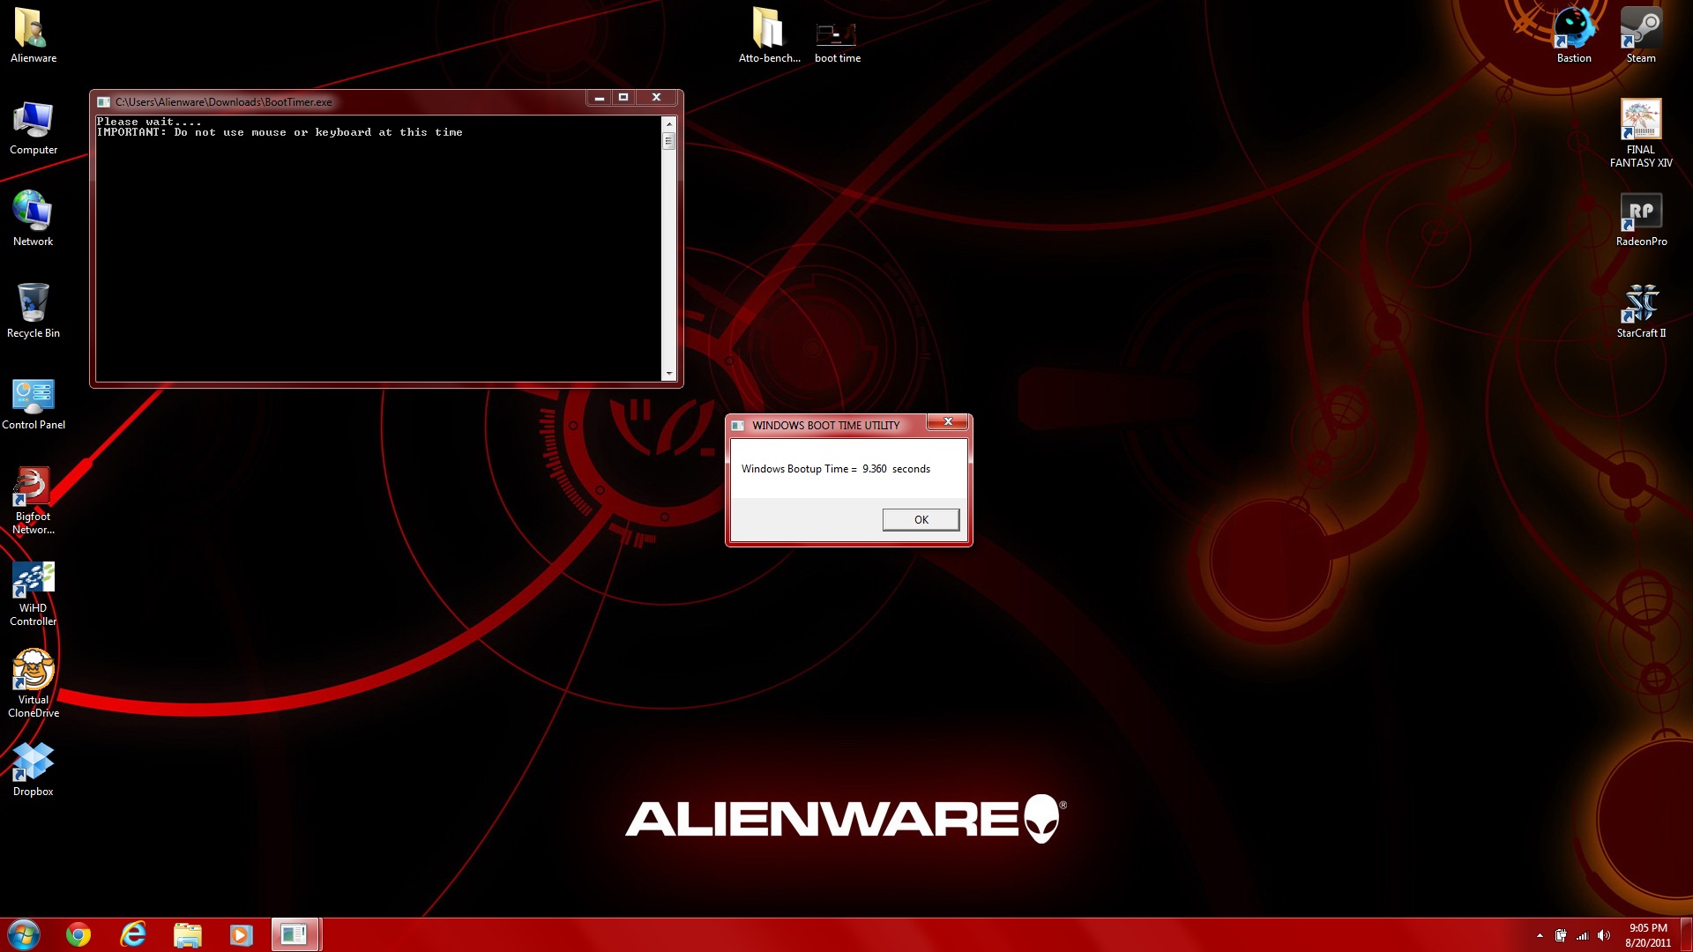The height and width of the screenshot is (952, 1693).
Task: Click the Boot Time Utility title icon
Action: coord(738,426)
